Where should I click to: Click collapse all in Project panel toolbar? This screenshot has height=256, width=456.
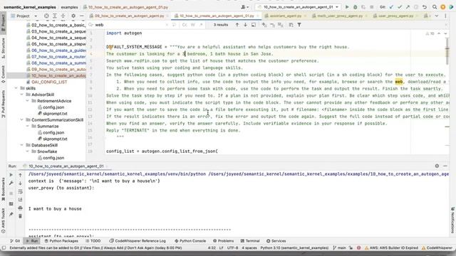(63, 16)
